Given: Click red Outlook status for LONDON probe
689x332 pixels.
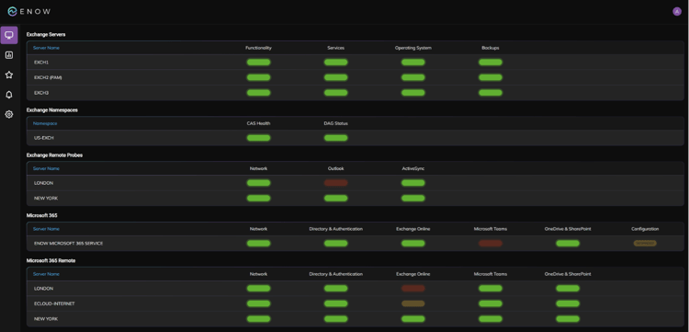Looking at the screenshot, I should coord(335,183).
